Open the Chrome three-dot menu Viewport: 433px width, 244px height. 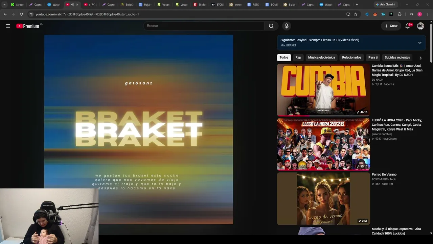[x=428, y=14]
